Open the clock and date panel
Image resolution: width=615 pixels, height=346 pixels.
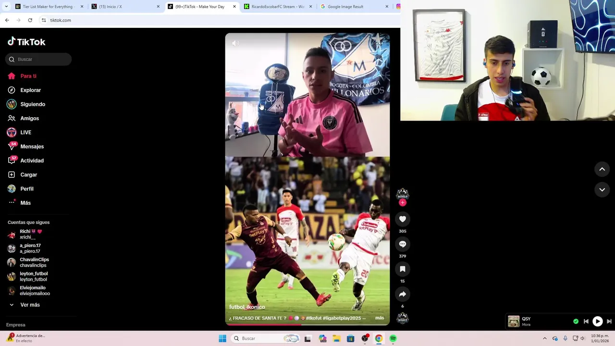pyautogui.click(x=600, y=338)
